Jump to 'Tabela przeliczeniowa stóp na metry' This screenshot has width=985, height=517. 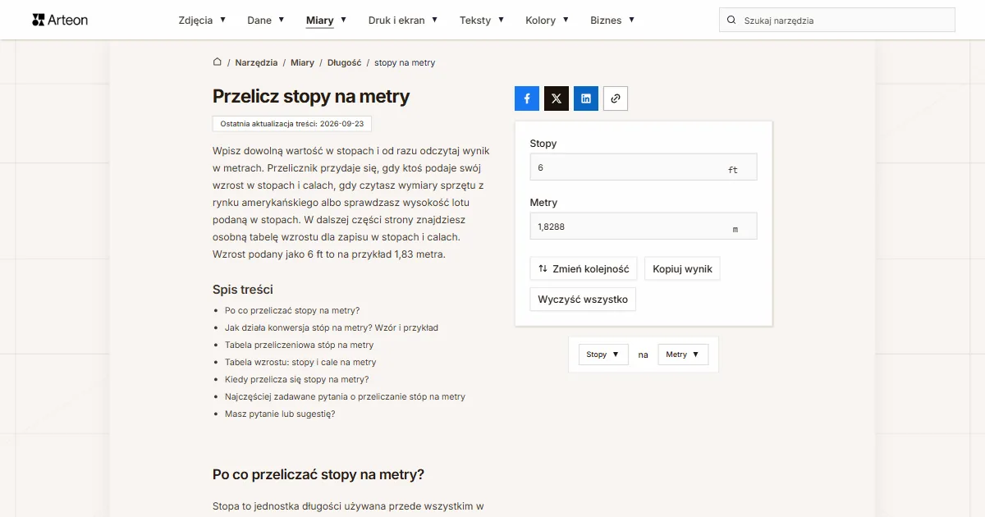[x=299, y=345]
